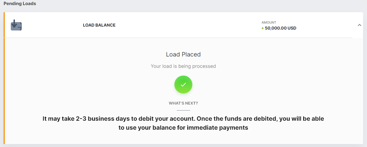
Task: Click 'Your load is being processed' text
Action: point(183,66)
